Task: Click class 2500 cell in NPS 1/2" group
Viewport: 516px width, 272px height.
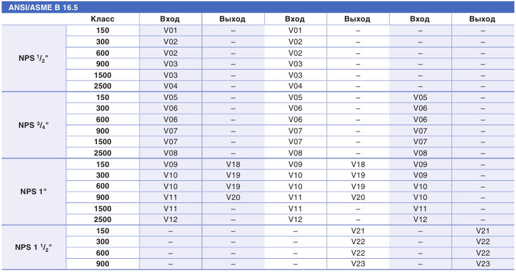Action: (103, 86)
